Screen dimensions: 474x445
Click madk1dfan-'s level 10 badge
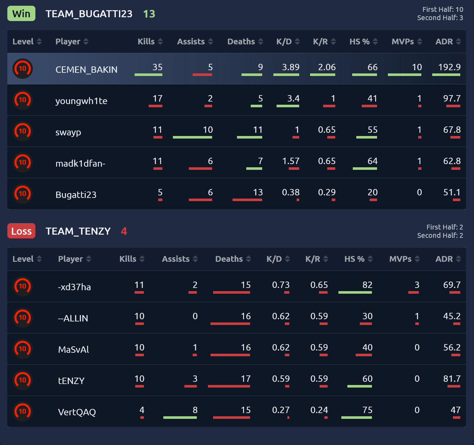(x=23, y=162)
